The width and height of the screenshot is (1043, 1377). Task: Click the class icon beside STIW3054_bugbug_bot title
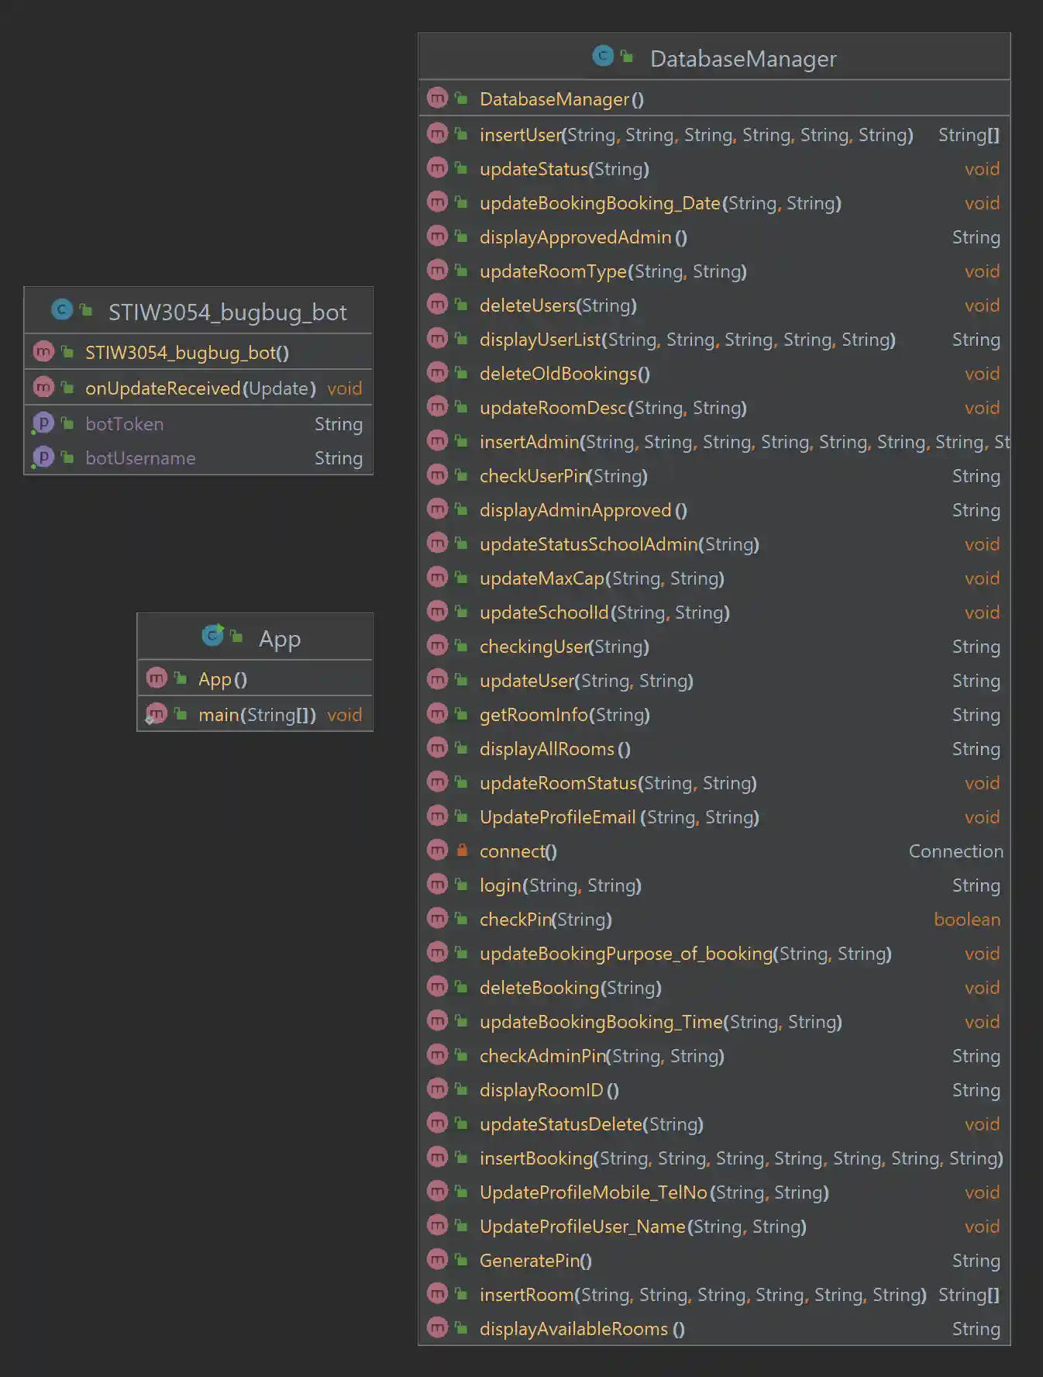pos(61,310)
